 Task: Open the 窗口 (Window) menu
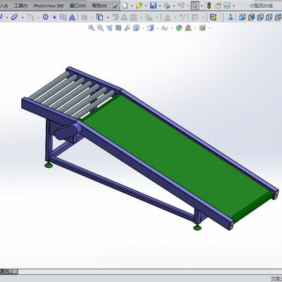click(x=78, y=6)
